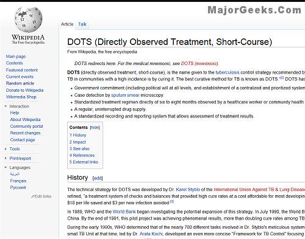Viewport: 305px width, 239px height.
Task: Open a Random article
Action: coord(20,83)
